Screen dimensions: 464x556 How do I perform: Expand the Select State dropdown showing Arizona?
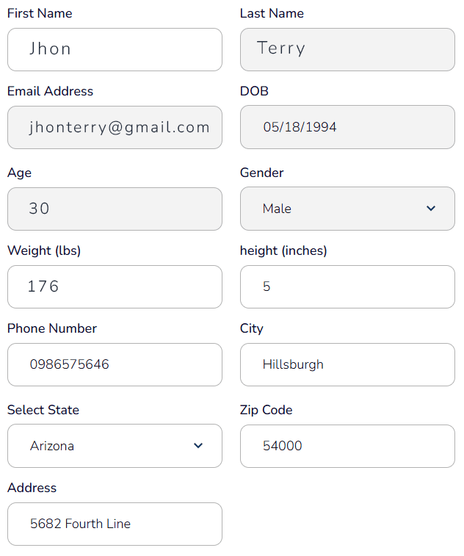point(114,446)
